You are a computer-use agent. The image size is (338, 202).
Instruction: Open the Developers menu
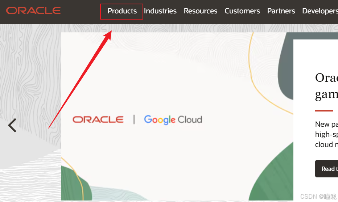(x=320, y=11)
